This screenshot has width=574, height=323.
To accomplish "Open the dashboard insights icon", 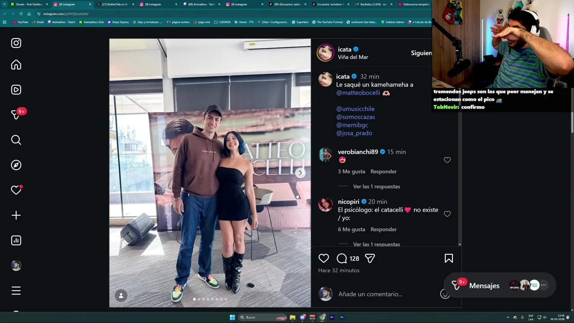I will pyautogui.click(x=16, y=240).
